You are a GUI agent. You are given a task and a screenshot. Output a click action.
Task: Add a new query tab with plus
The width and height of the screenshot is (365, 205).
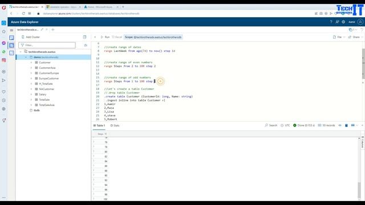point(53,30)
